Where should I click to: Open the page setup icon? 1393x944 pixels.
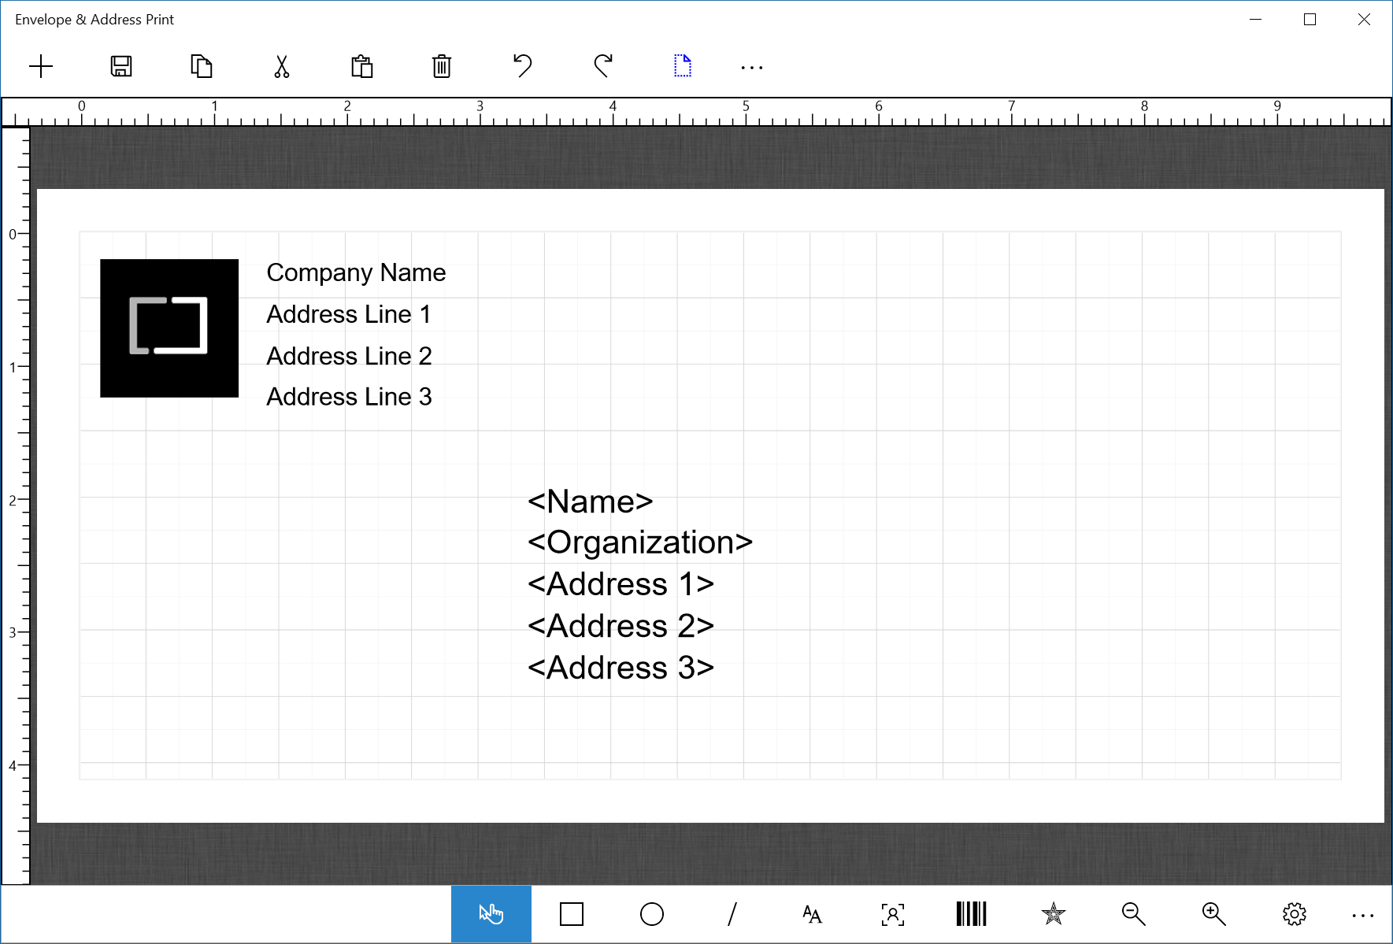pyautogui.click(x=683, y=66)
